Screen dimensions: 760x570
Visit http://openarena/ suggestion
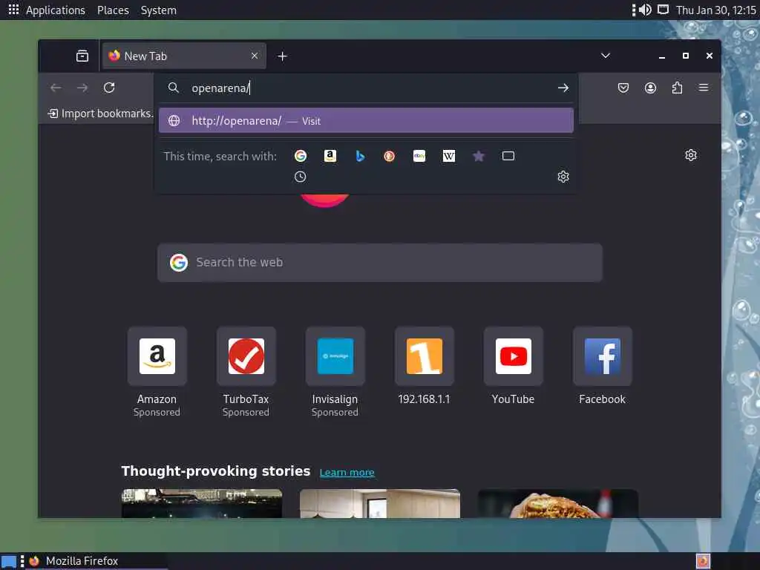(x=366, y=121)
